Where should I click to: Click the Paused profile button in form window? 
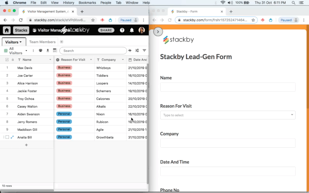tap(289, 20)
